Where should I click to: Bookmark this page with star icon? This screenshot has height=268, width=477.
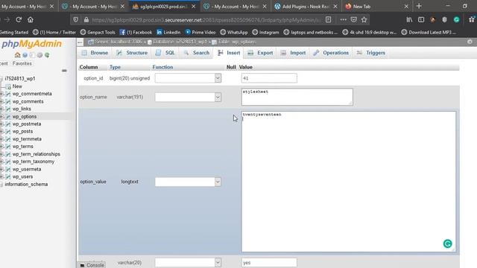(x=364, y=20)
